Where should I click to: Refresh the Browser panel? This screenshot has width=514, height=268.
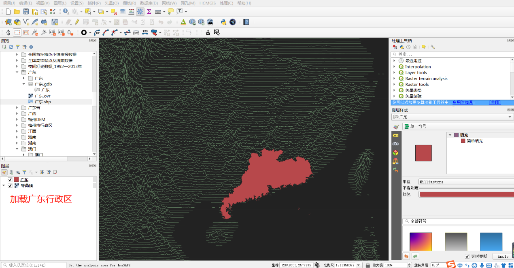11,47
